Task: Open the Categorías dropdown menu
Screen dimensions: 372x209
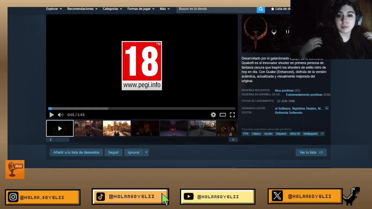Action: click(x=112, y=9)
